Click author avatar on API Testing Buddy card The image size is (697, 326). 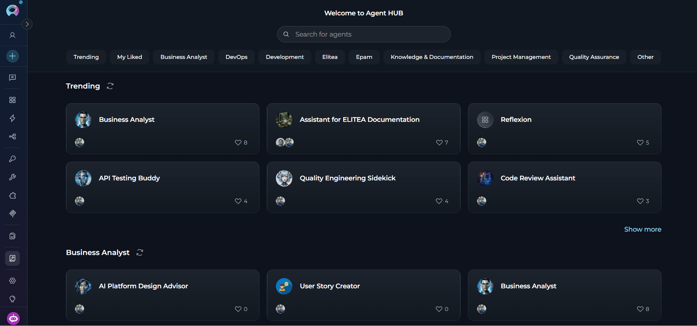coord(79,201)
